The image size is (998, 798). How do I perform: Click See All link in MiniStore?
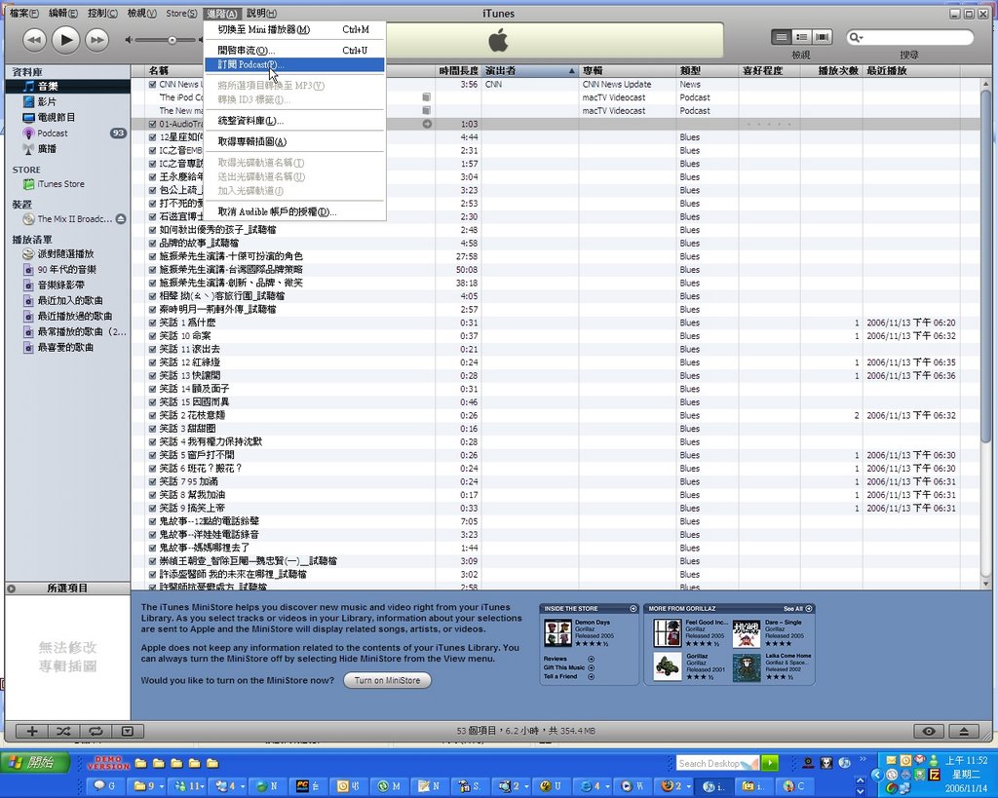pyautogui.click(x=797, y=608)
